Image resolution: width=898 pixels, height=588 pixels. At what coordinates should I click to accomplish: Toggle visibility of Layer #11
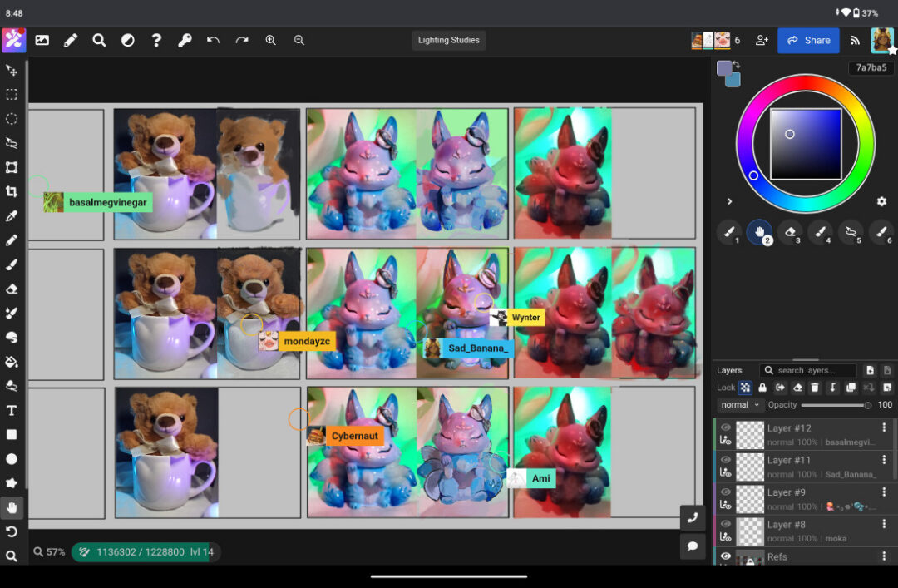click(x=726, y=460)
